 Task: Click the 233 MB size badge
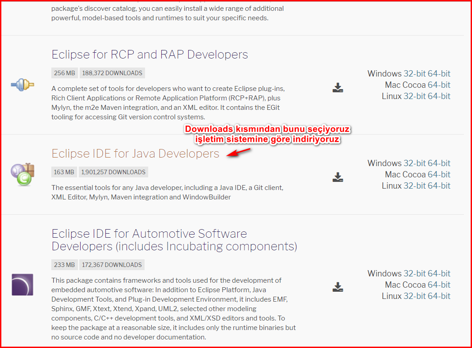pos(64,265)
